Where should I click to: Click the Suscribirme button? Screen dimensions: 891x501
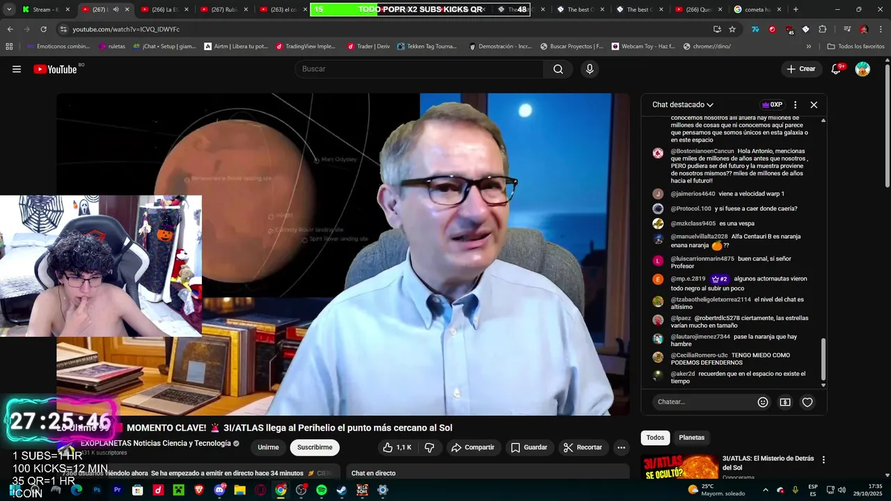click(x=315, y=447)
